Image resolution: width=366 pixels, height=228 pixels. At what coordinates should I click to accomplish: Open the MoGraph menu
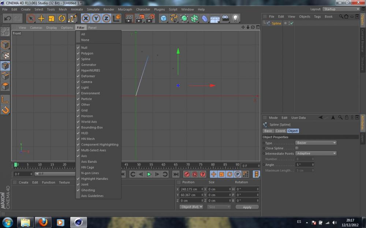click(125, 9)
